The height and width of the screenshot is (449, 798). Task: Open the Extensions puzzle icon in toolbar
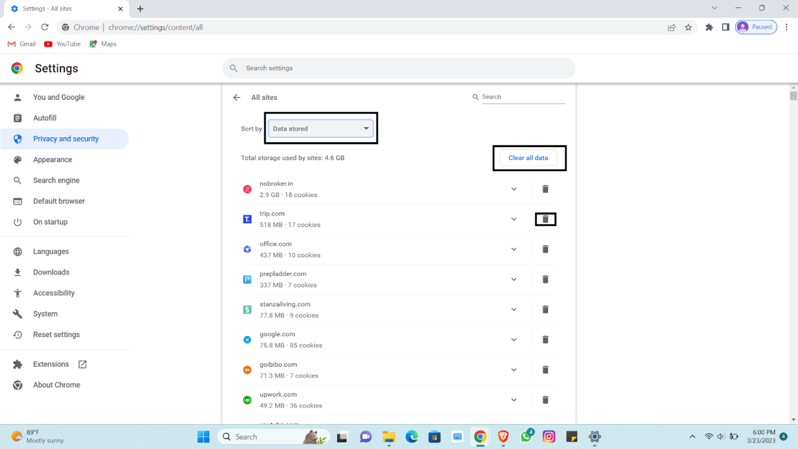(x=709, y=27)
